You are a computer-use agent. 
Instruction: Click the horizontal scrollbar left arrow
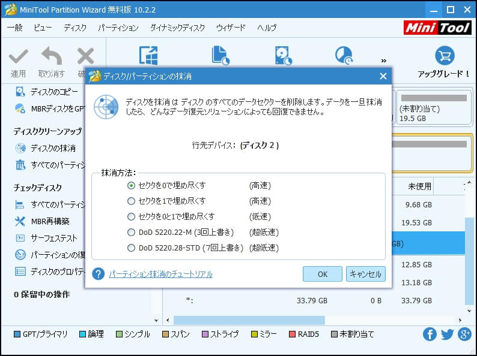(x=168, y=320)
